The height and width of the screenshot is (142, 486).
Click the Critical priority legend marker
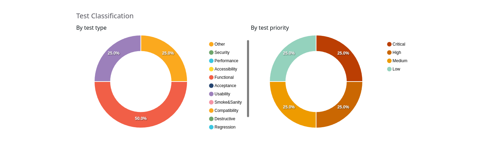[x=389, y=44]
